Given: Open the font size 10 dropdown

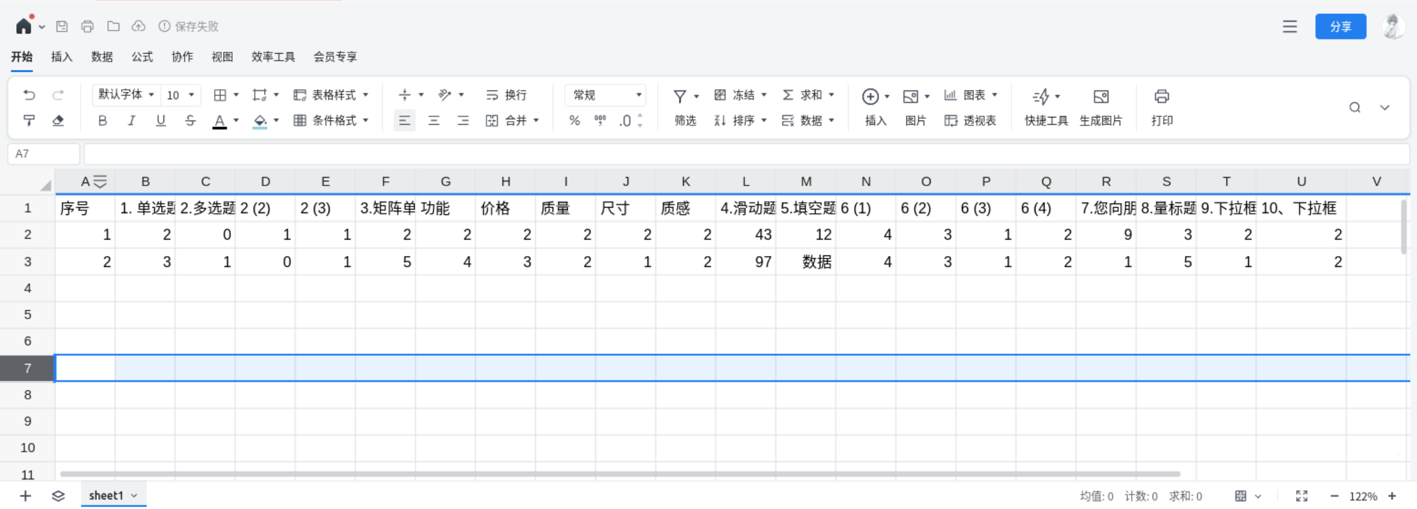Looking at the screenshot, I should 181,95.
